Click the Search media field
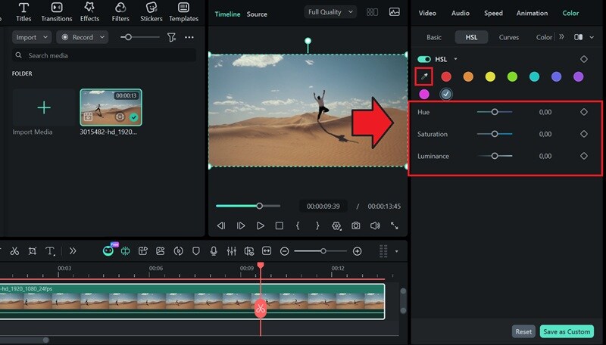The height and width of the screenshot is (345, 606). pyautogui.click(x=104, y=55)
